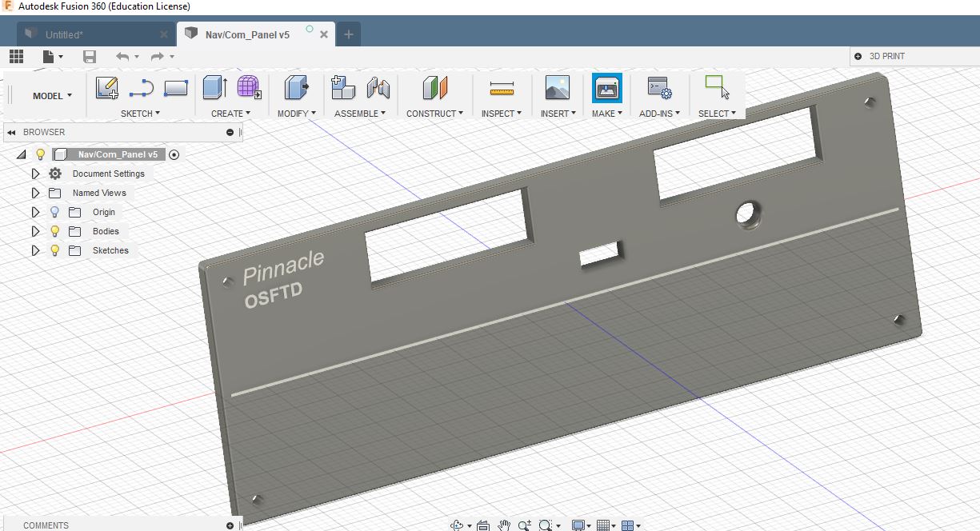Collapse the Nav/Com_Panel v5 root node
Image resolution: width=980 pixels, height=531 pixels.
21,154
